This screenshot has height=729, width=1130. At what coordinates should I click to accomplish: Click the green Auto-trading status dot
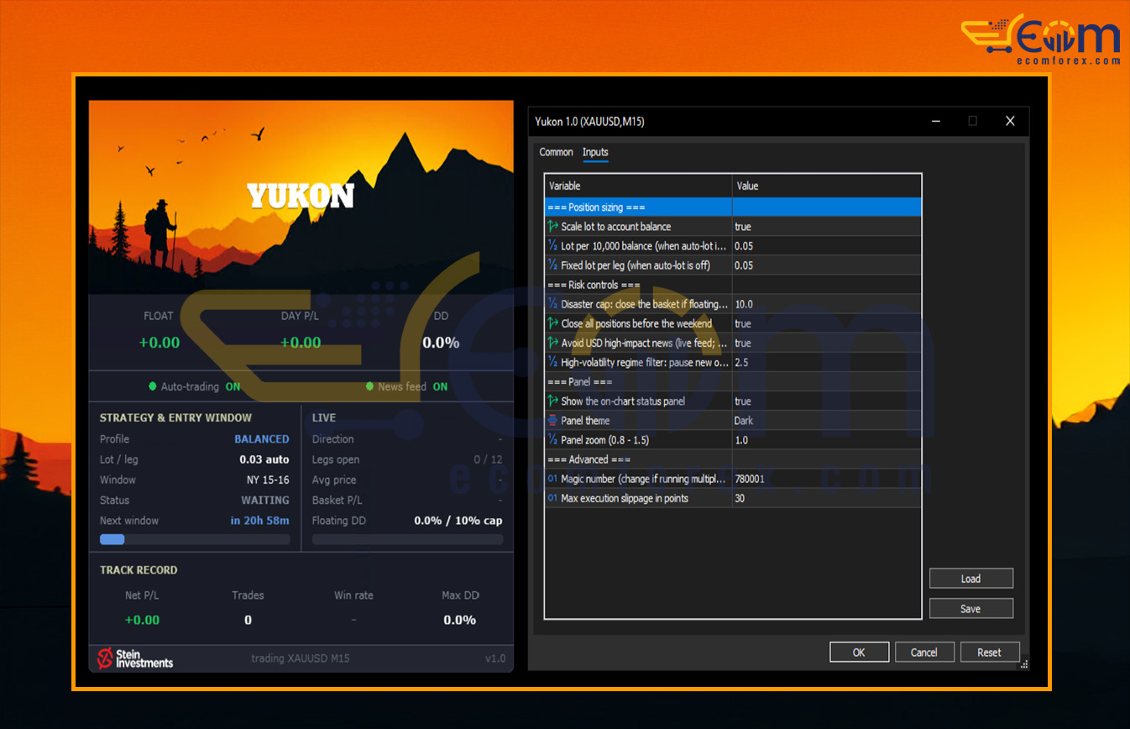pyautogui.click(x=153, y=386)
